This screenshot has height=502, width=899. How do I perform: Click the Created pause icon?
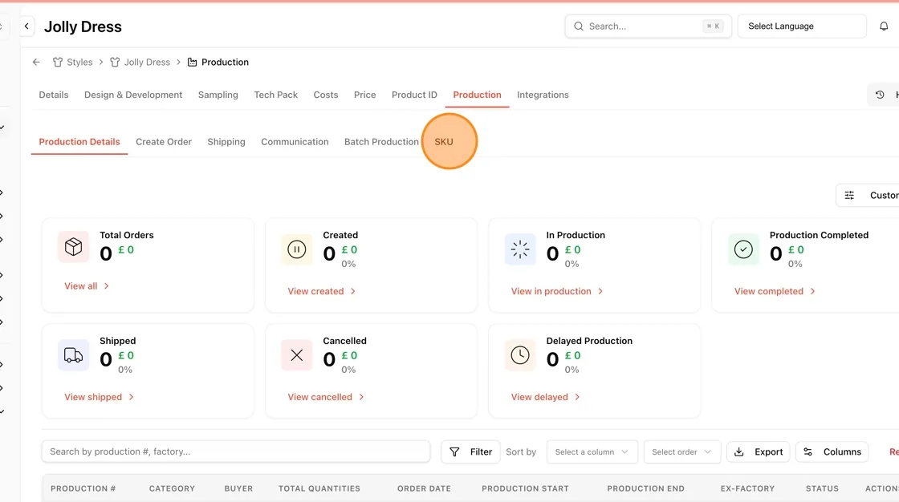296,249
